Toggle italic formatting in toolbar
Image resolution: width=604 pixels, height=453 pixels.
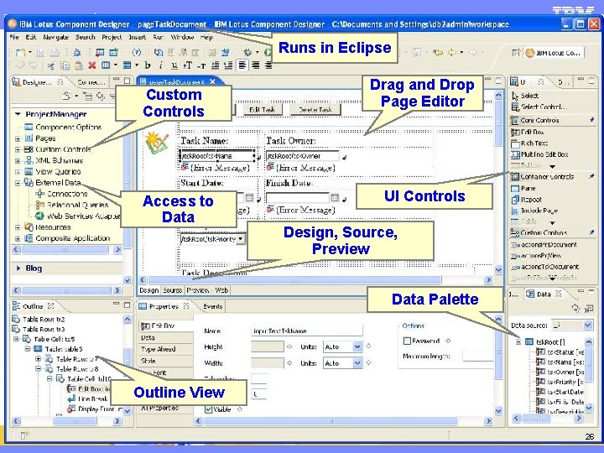point(161,65)
